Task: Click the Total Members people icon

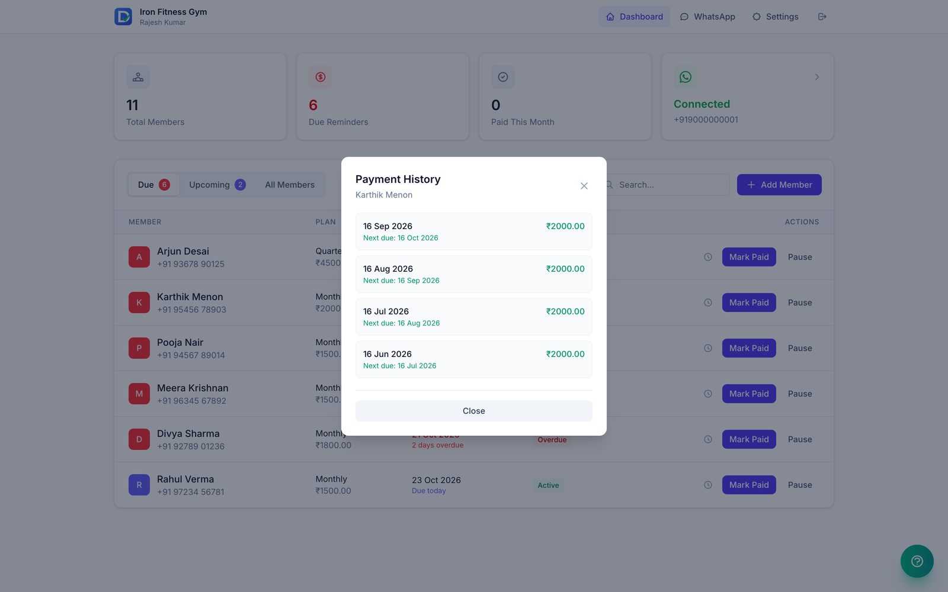Action: point(138,77)
